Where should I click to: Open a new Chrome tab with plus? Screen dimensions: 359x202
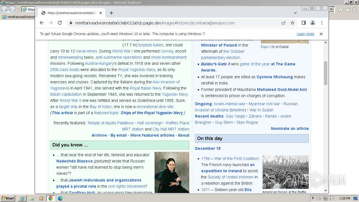point(111,13)
